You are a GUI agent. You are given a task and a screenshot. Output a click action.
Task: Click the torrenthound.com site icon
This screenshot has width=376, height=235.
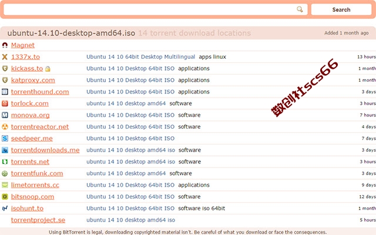pyautogui.click(x=5, y=92)
